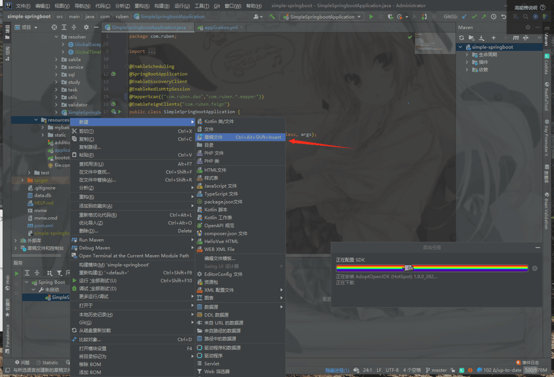Click the Git update project arrow icon
554x377 pixels.
(464, 17)
